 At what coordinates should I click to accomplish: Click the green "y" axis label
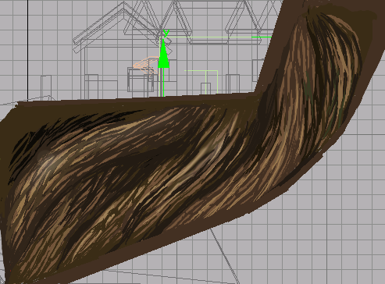click(x=166, y=33)
